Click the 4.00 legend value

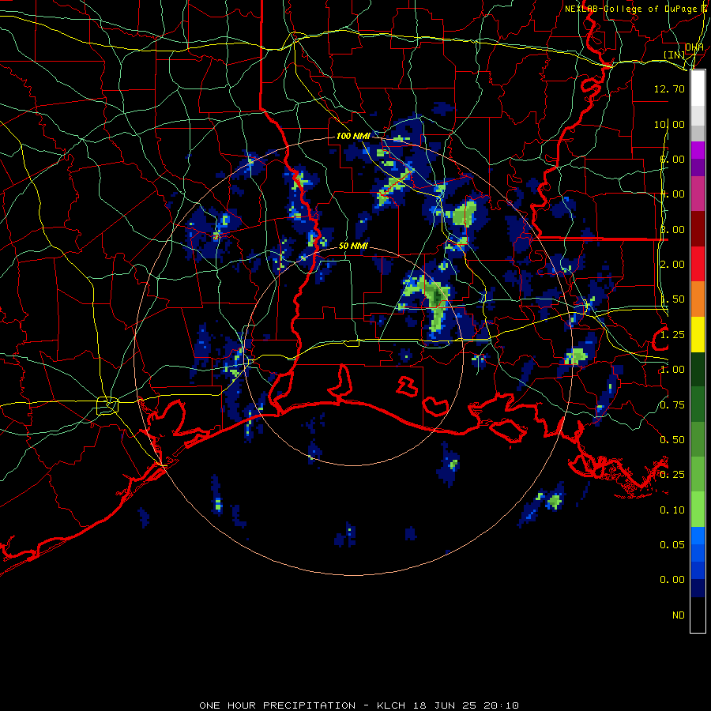[672, 194]
